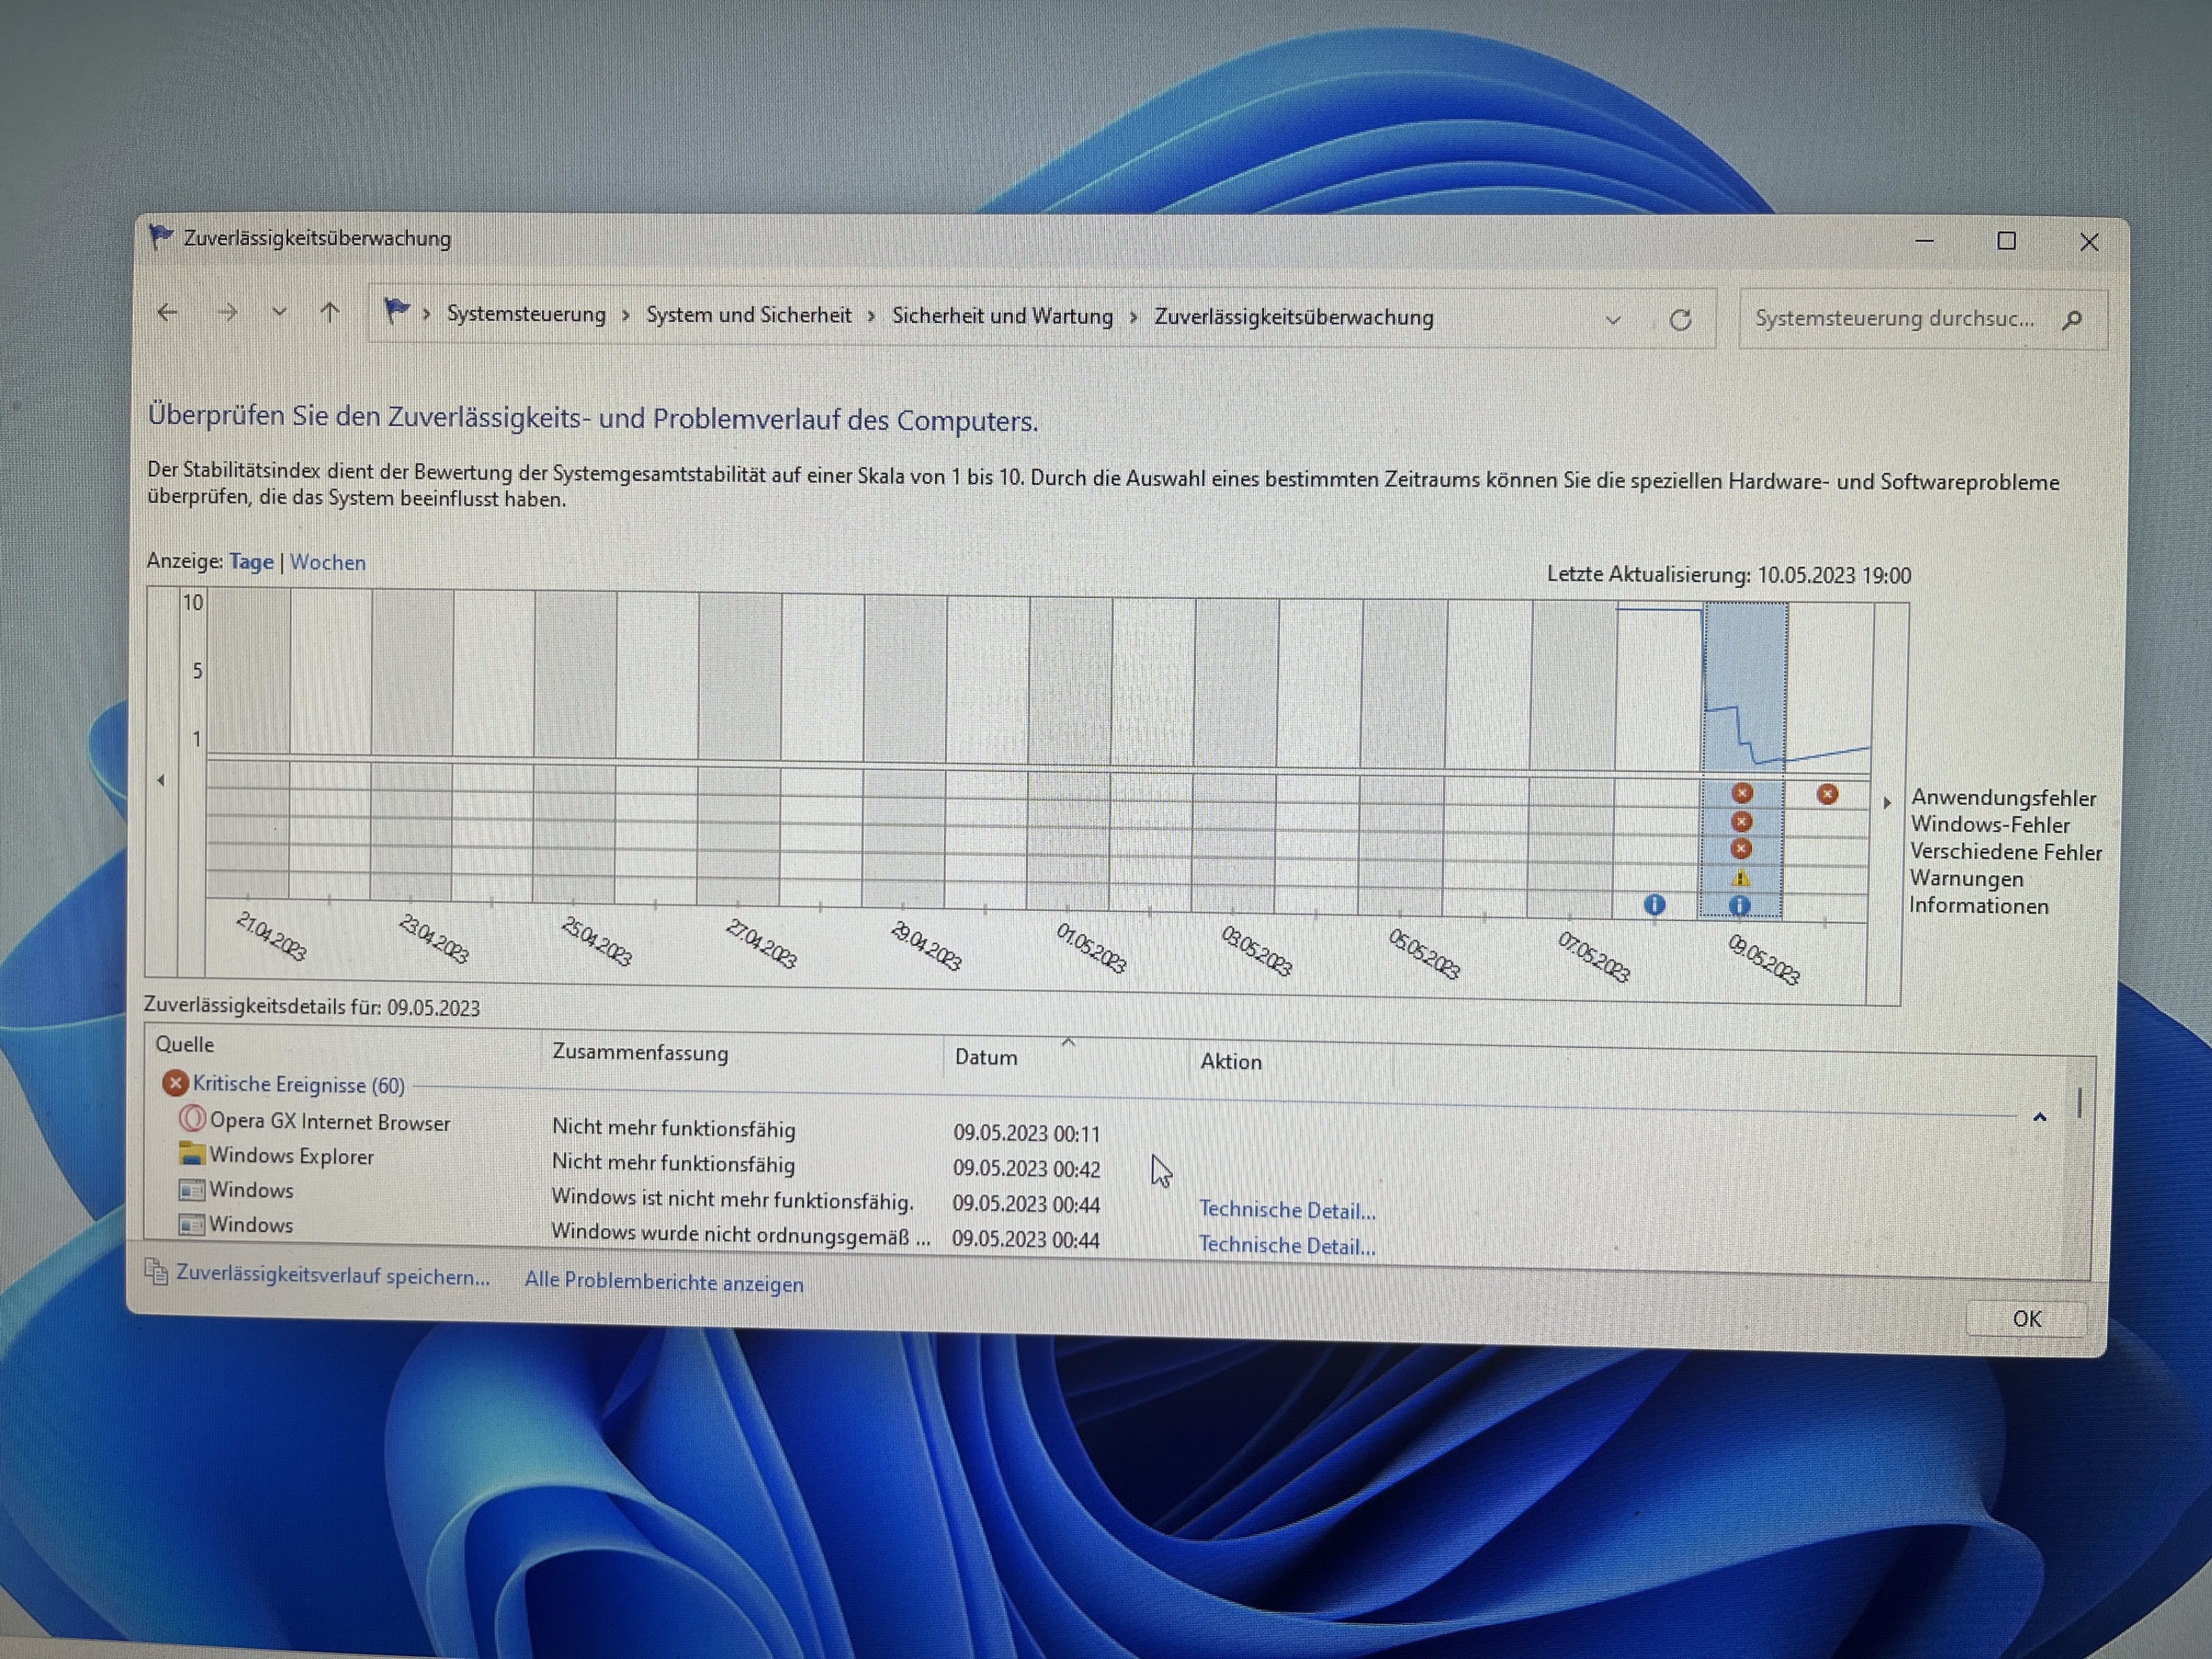Switch the chart view to Wochen
2212x1659 pixels.
click(328, 562)
